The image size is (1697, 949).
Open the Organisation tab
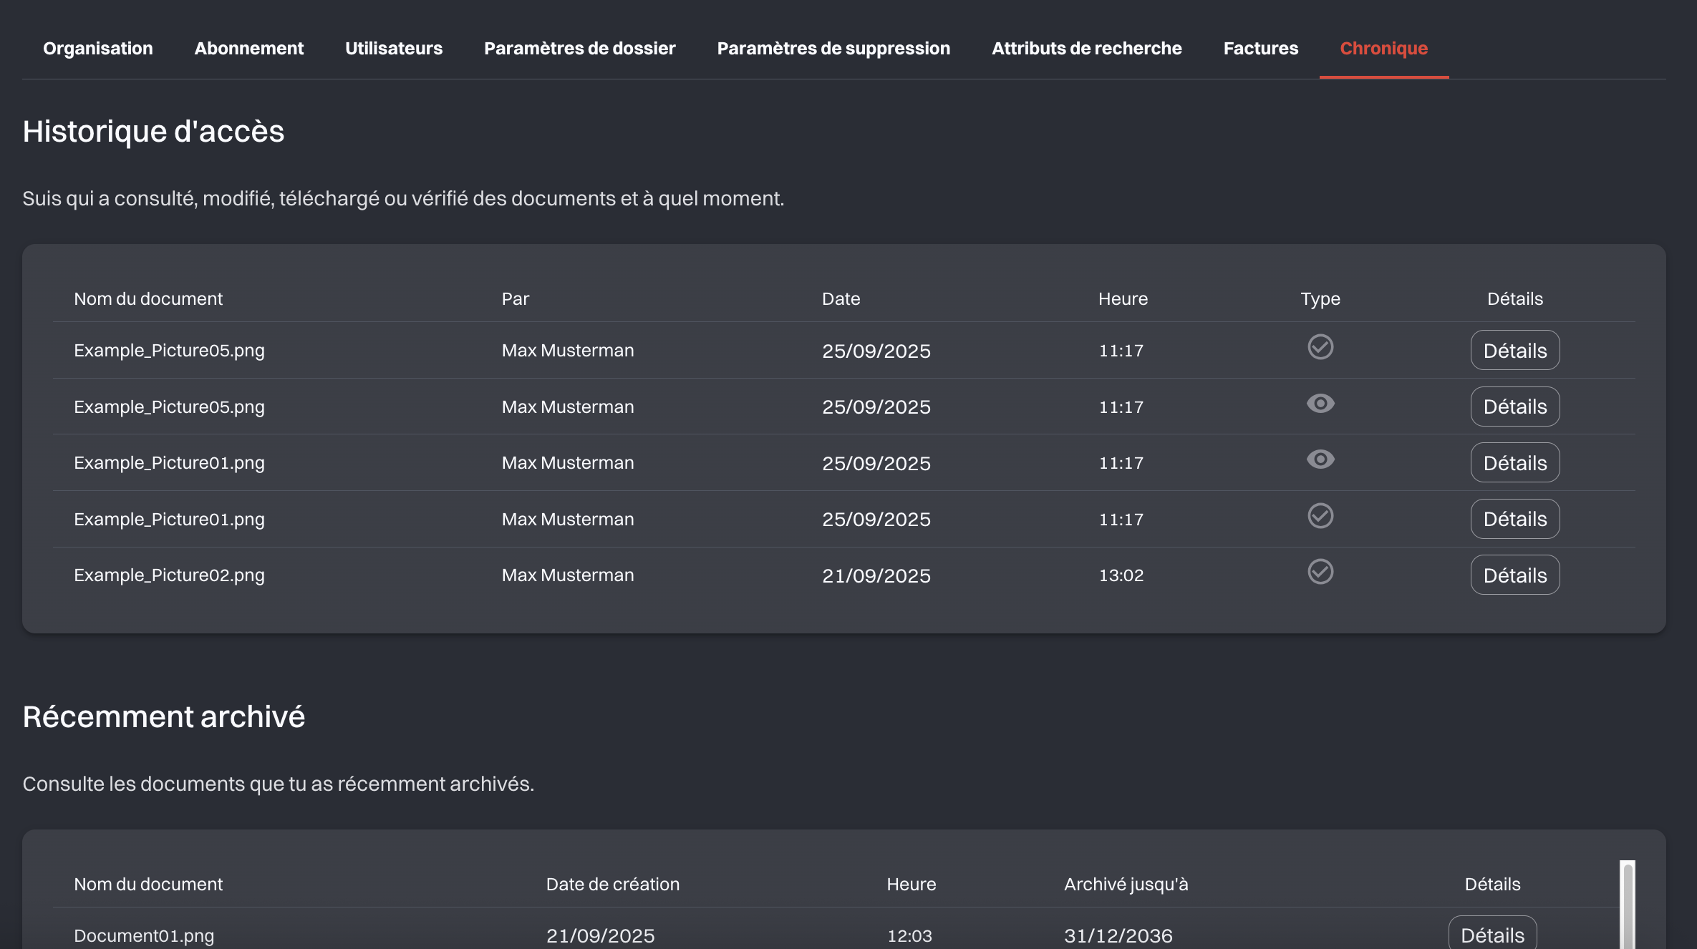point(98,48)
